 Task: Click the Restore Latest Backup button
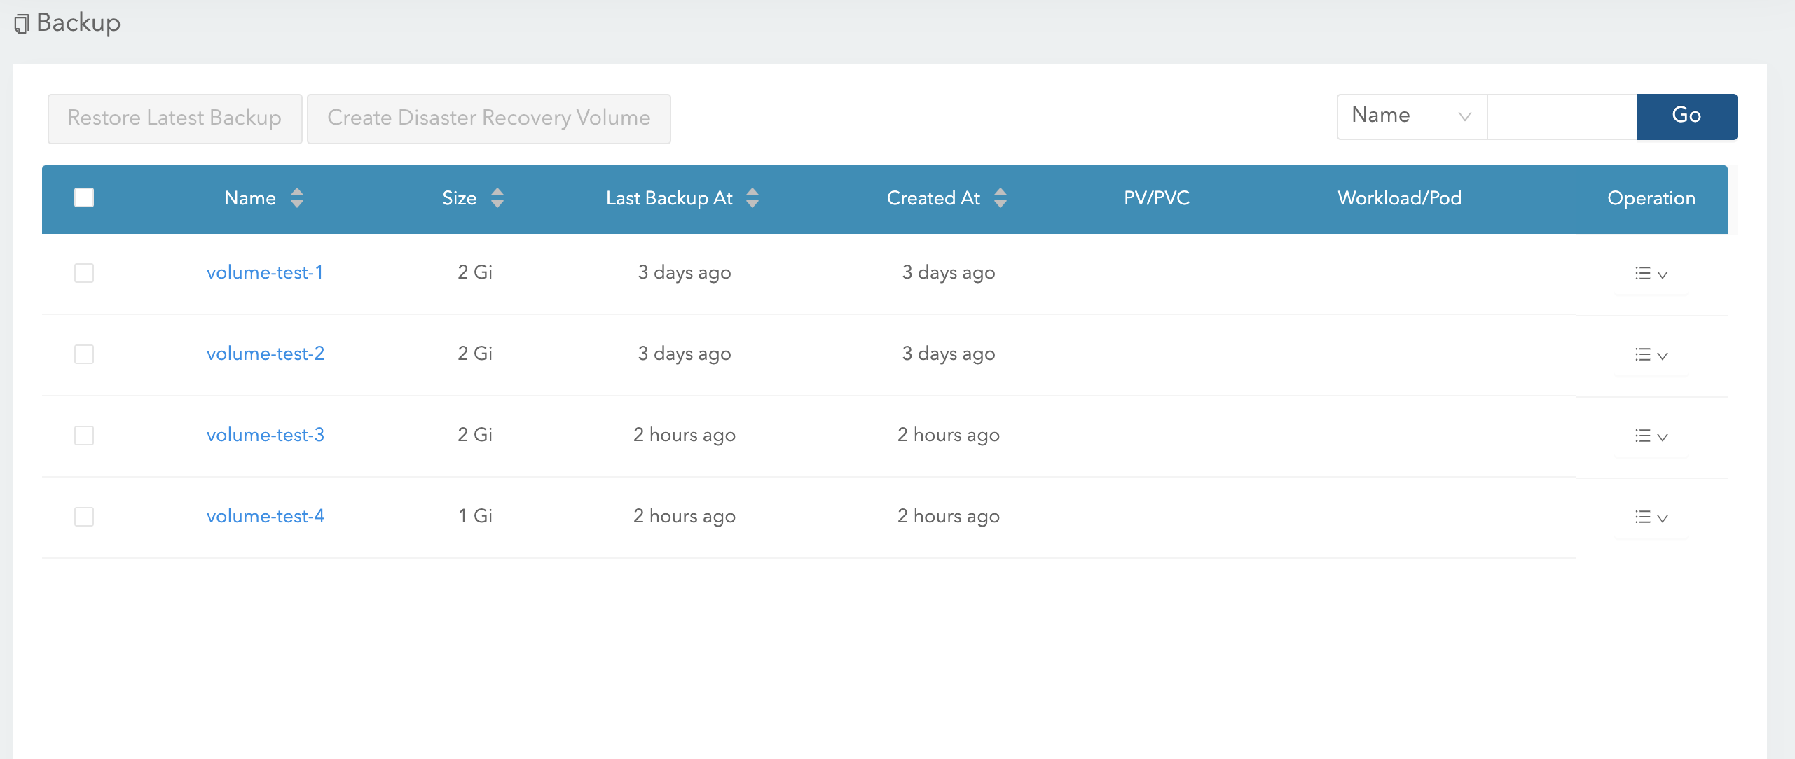[174, 118]
